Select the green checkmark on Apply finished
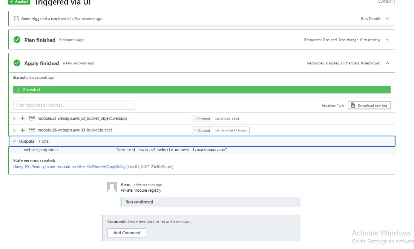Screen dimensions: 414x249 [x=17, y=63]
